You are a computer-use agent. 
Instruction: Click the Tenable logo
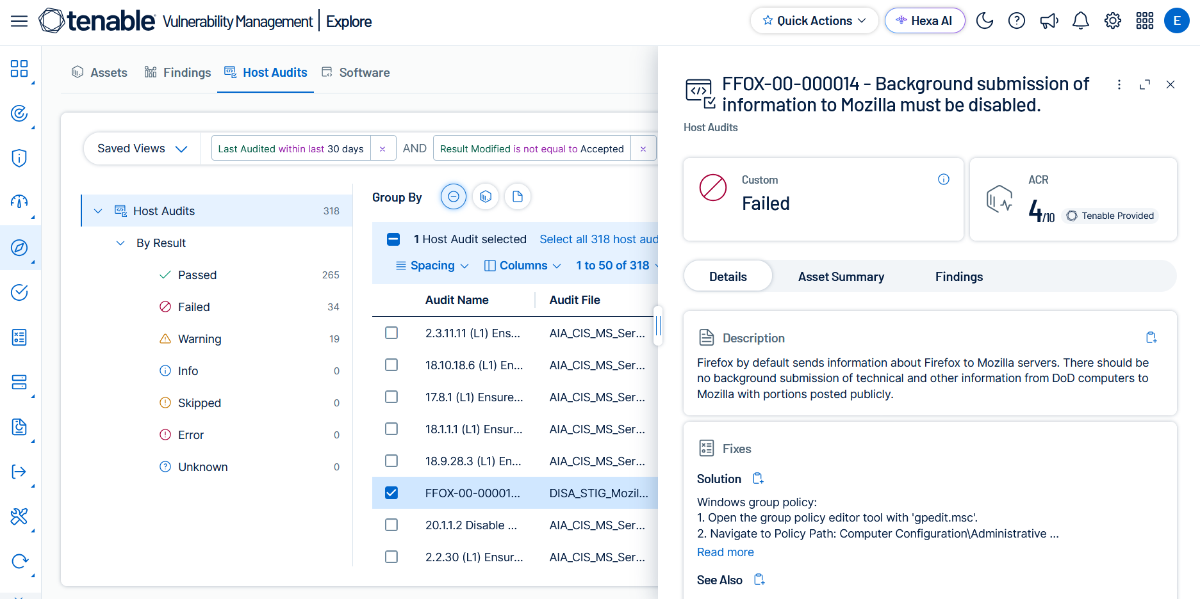tap(97, 21)
